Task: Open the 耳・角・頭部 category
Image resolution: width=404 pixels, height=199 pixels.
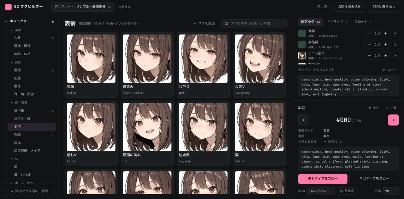Action: pos(32,94)
